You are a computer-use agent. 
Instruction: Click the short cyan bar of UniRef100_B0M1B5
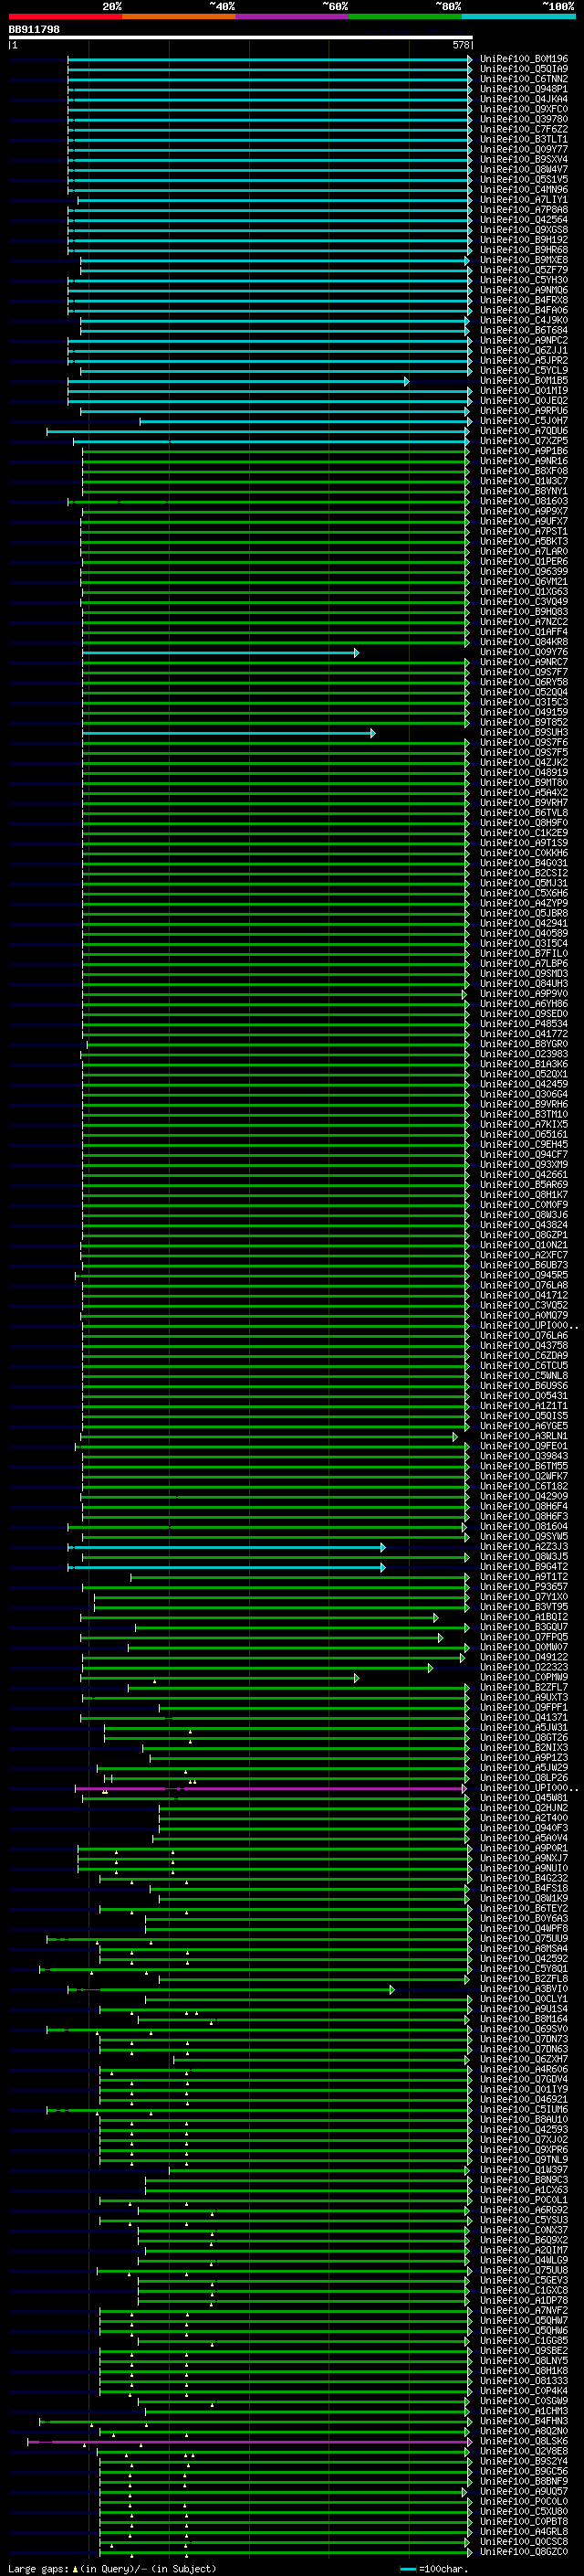(x=237, y=381)
